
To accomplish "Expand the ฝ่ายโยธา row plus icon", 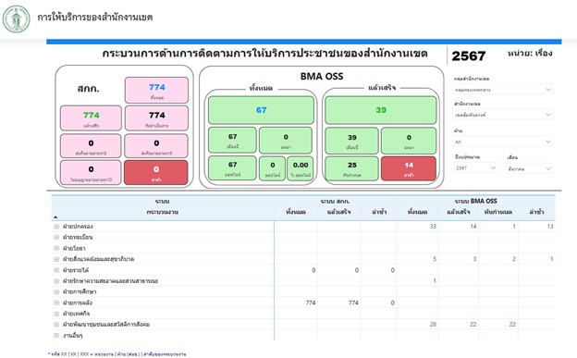I will coord(56,248).
